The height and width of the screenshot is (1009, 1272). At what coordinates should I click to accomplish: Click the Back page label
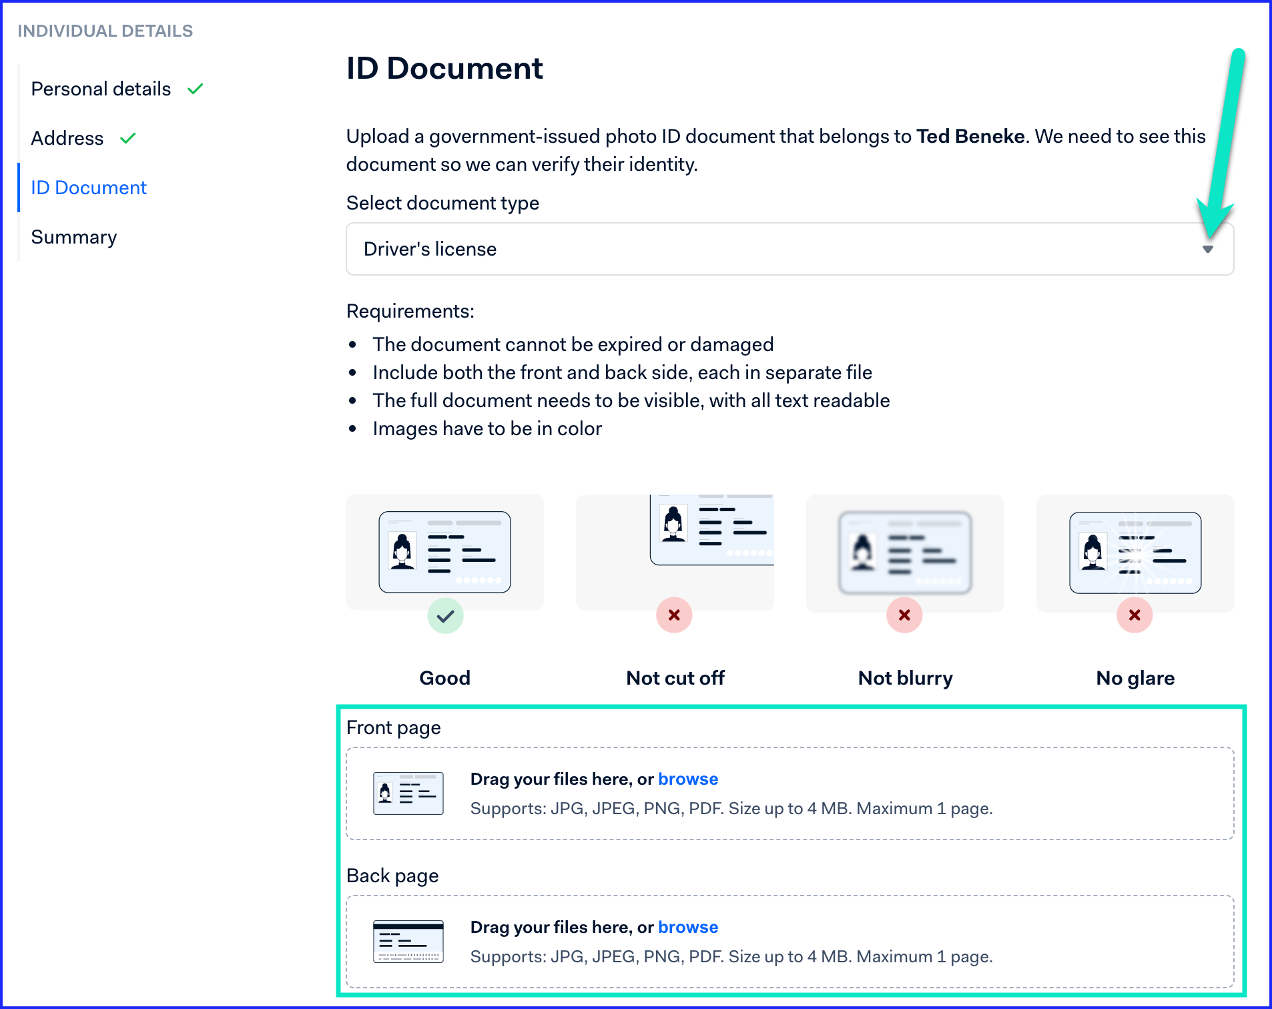[x=392, y=876]
